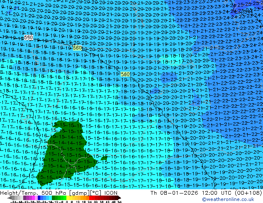
Task: Click the dark green swatch in the legend
Action: 54,198
